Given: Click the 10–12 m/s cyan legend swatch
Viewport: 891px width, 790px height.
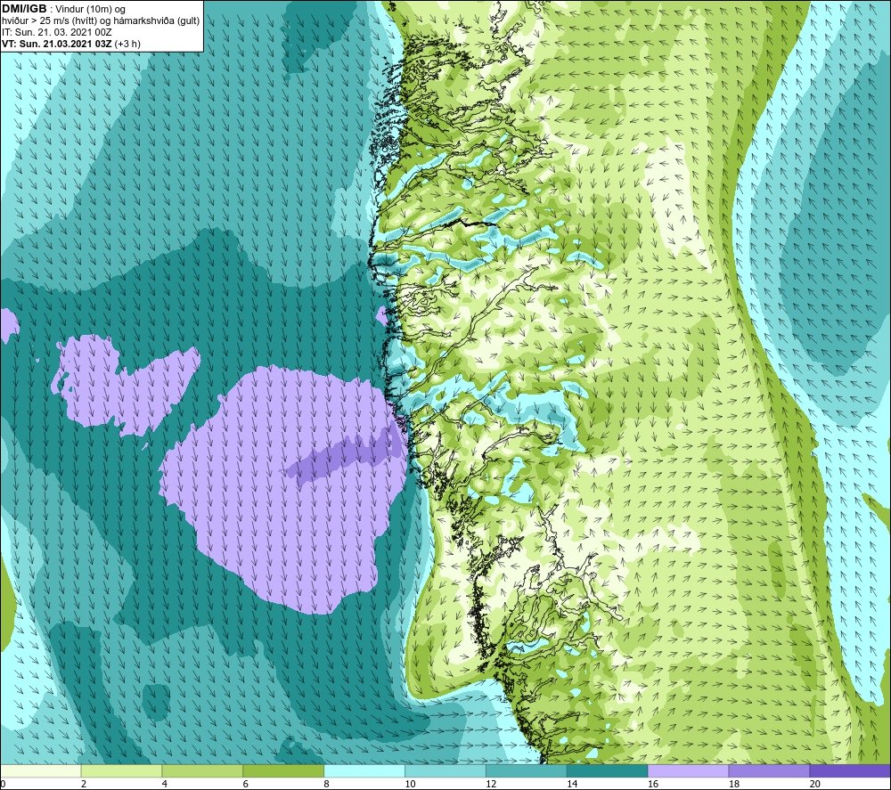Looking at the screenshot, I should pyautogui.click(x=445, y=770).
